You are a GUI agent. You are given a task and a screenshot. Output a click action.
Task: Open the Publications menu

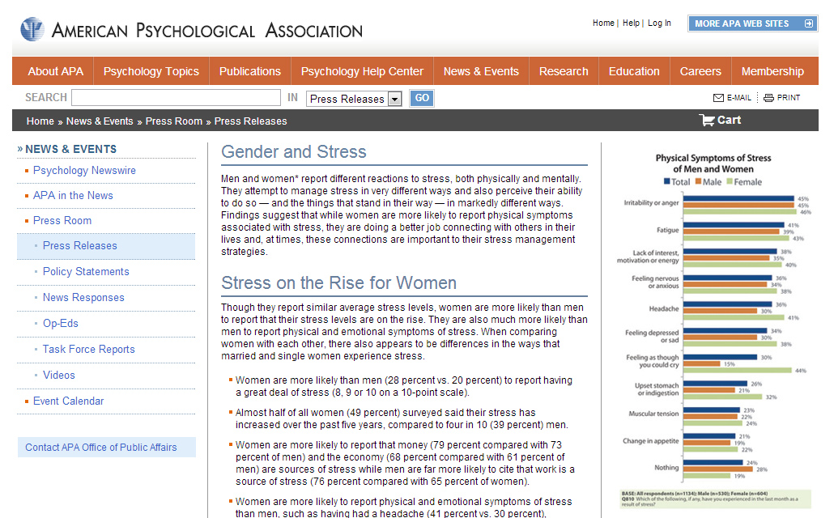pyautogui.click(x=250, y=71)
